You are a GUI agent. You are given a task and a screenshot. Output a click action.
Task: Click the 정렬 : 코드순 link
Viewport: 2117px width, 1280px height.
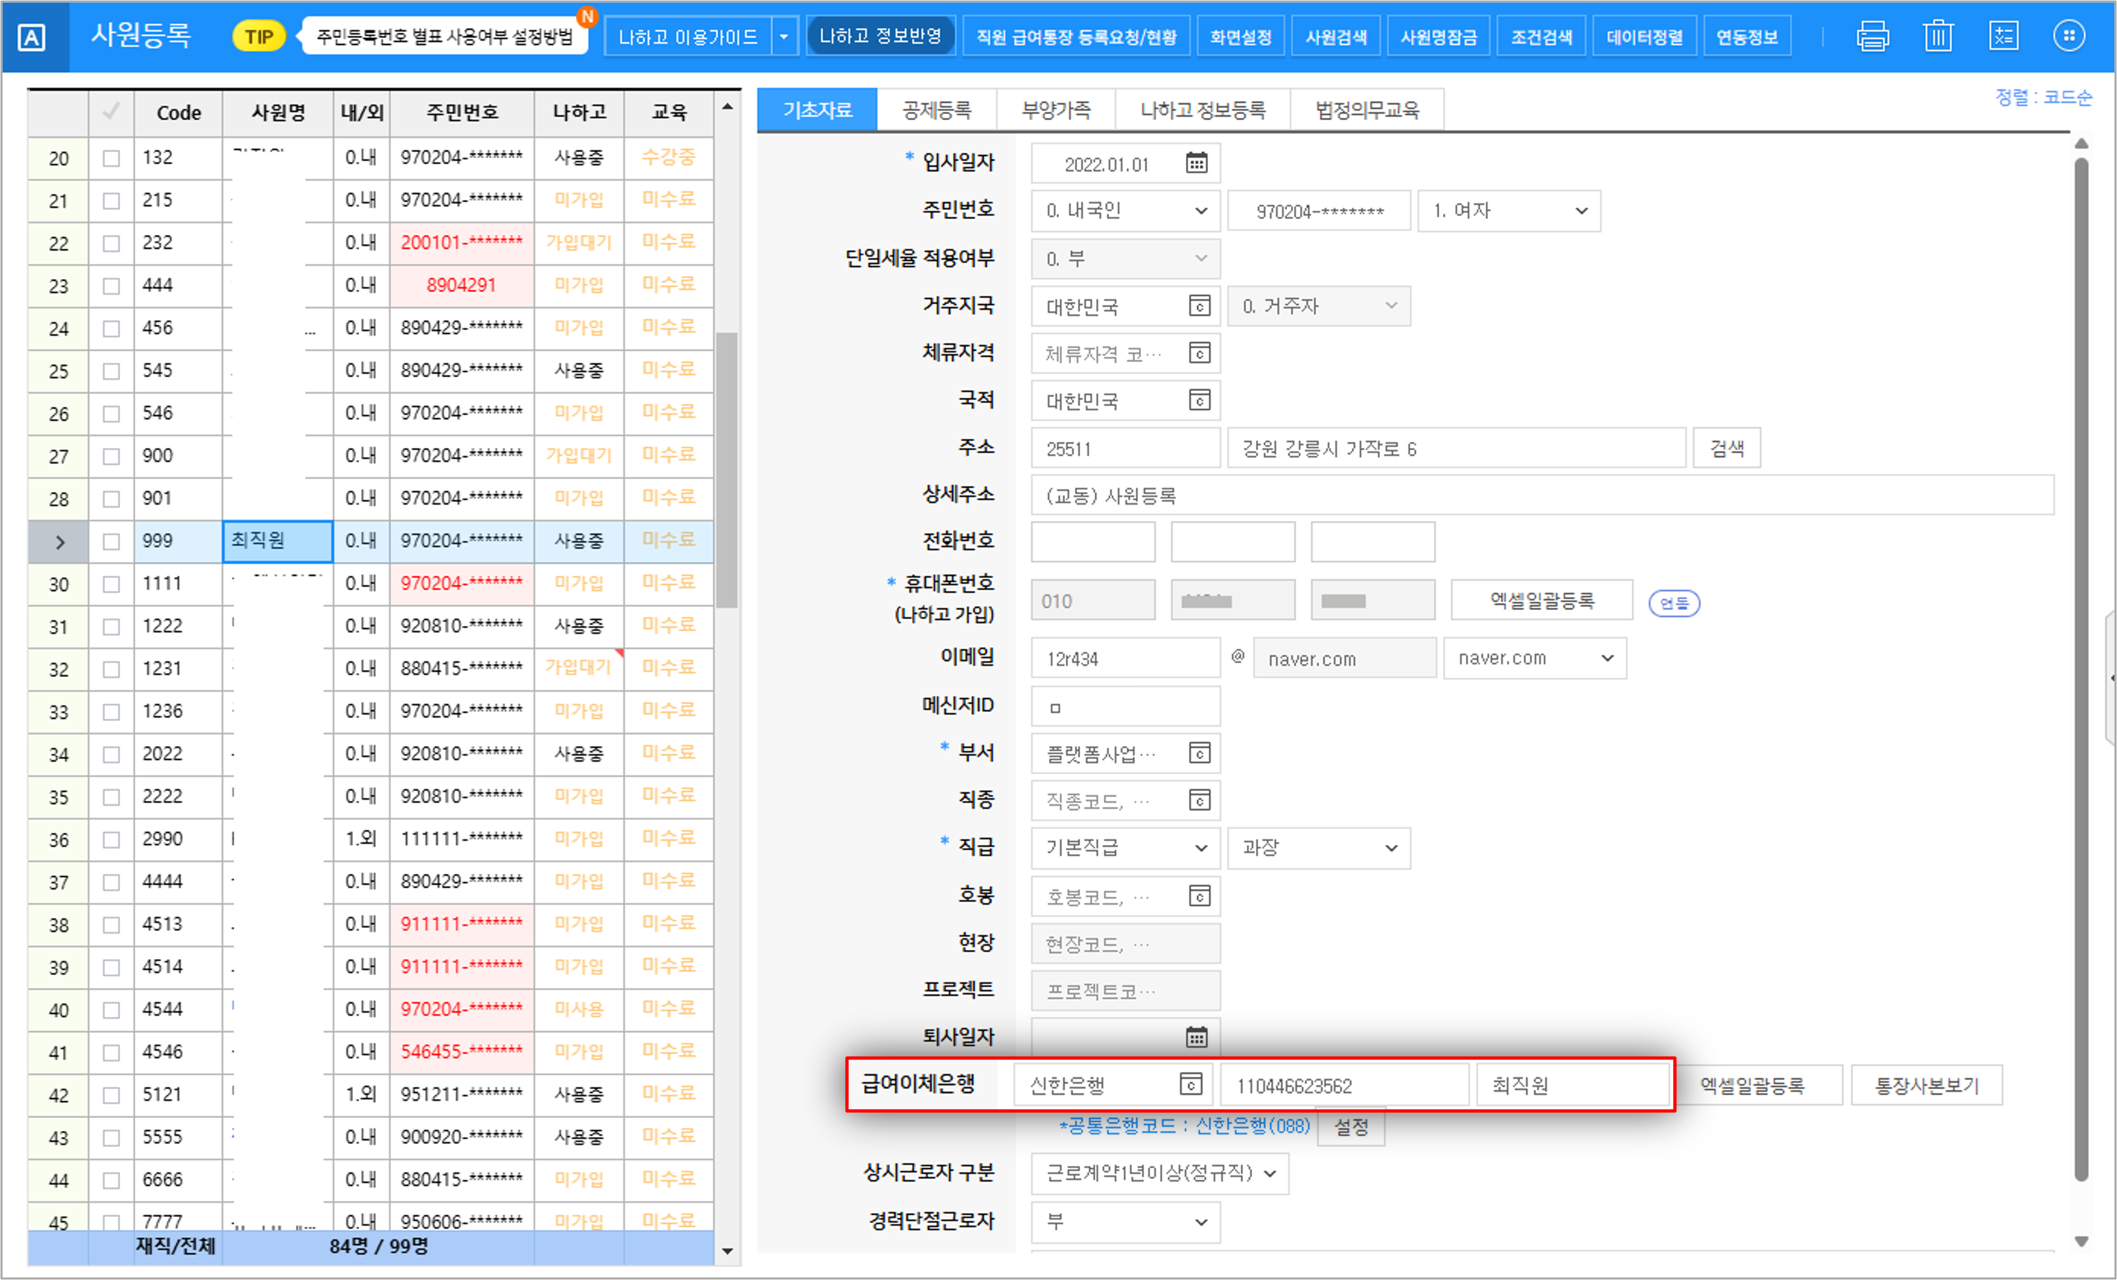pos(2043,97)
